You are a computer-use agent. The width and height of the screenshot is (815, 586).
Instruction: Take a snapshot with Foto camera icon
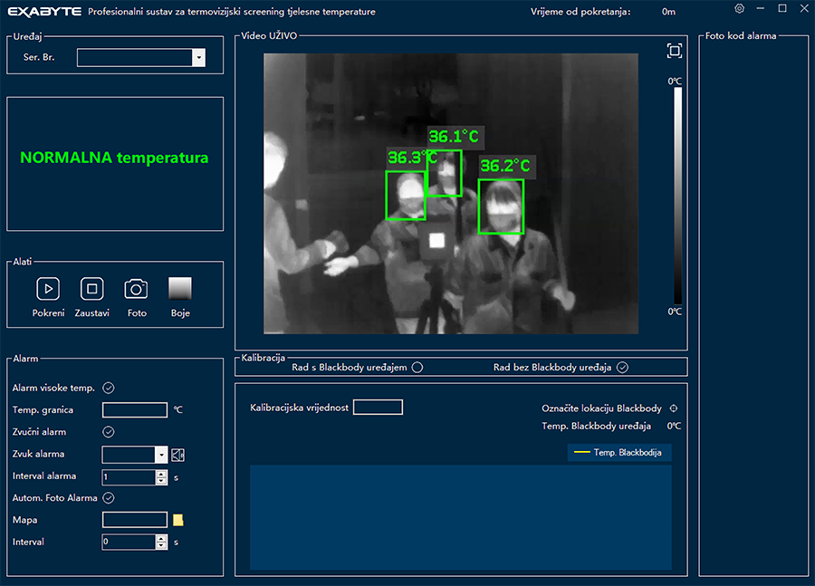136,289
